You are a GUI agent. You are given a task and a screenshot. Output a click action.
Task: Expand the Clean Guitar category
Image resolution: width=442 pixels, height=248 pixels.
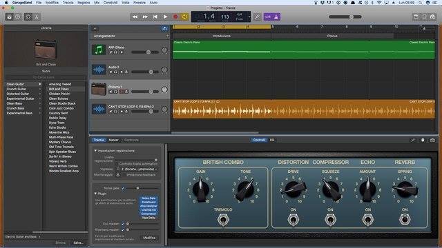pyautogui.click(x=40, y=84)
